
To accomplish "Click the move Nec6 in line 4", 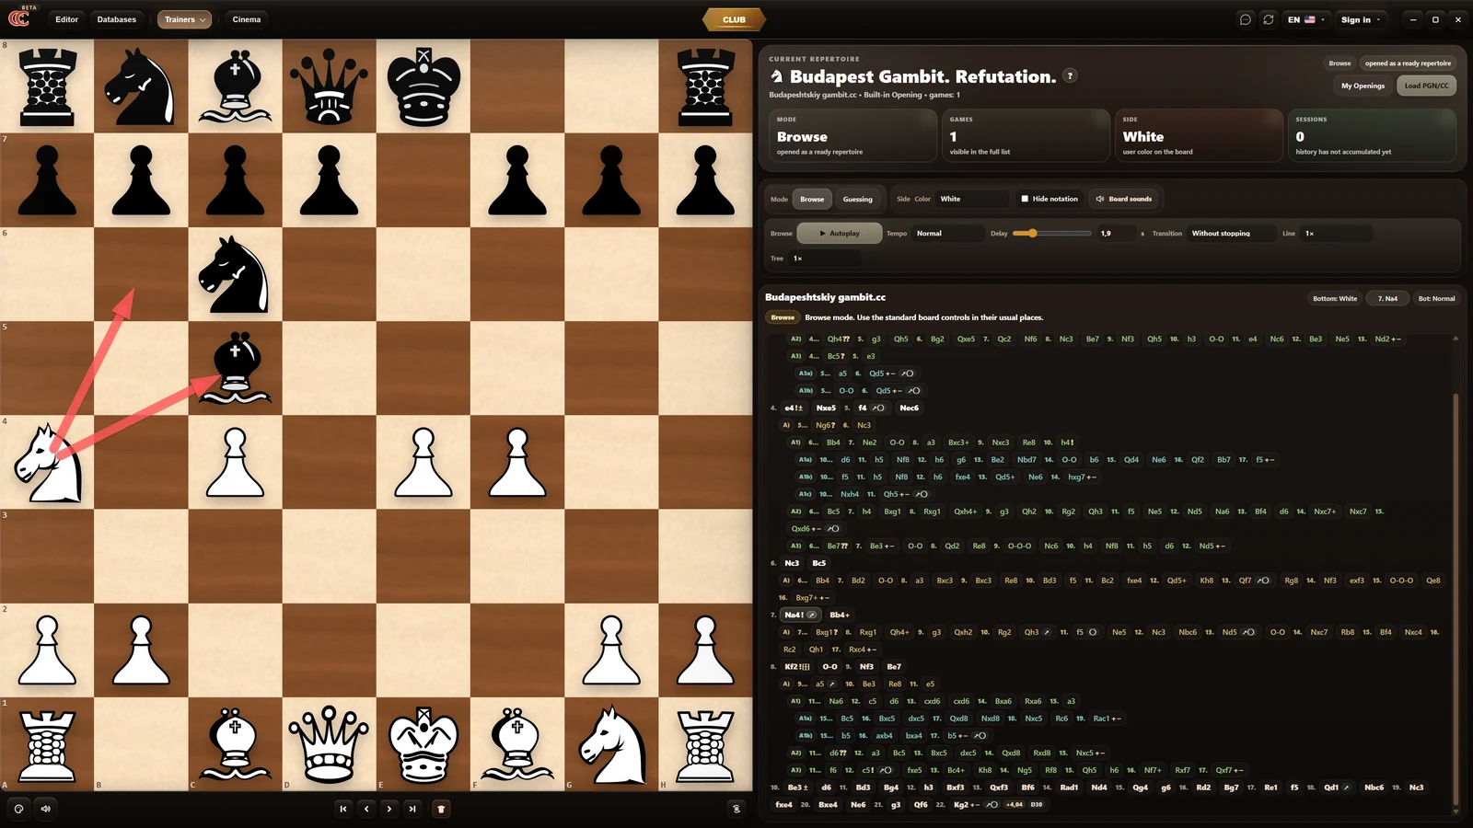I will coord(909,408).
